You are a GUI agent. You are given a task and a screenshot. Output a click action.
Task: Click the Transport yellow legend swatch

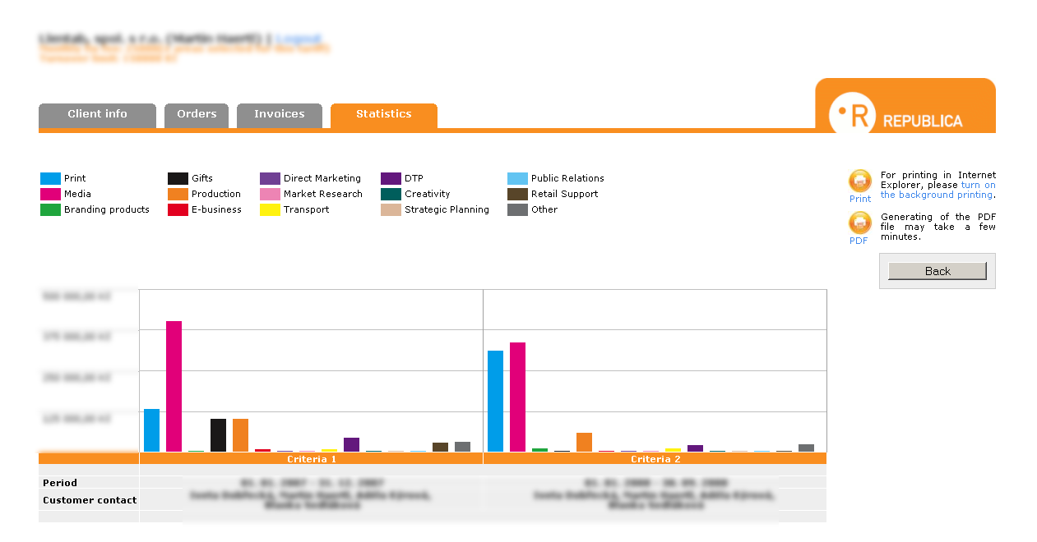pos(270,209)
